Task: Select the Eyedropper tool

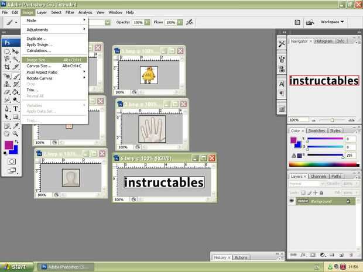Action: coord(15,126)
